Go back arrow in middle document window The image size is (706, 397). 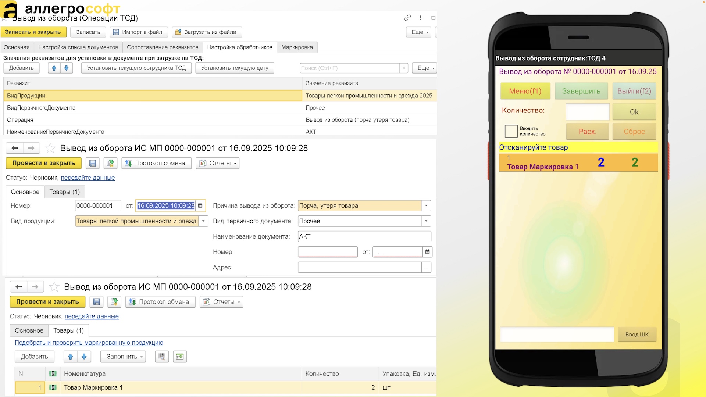[x=15, y=148]
